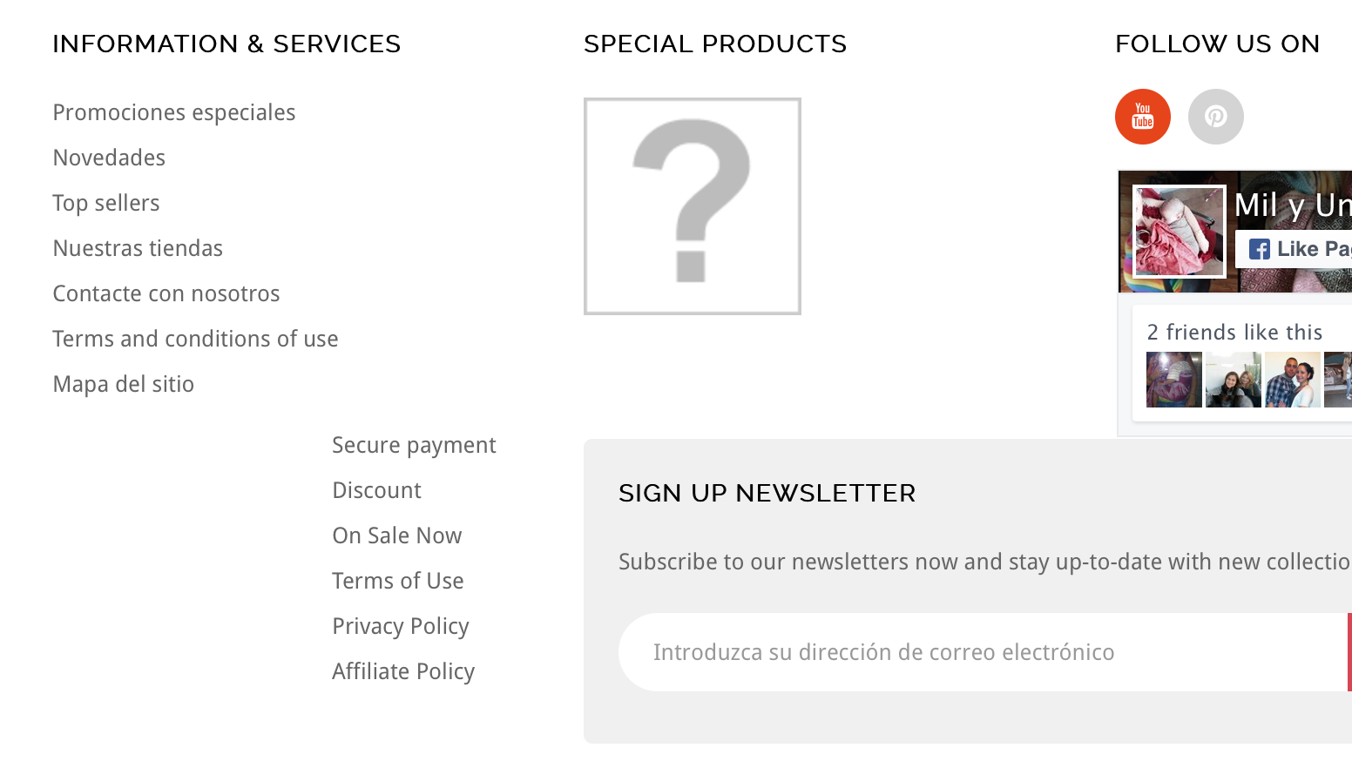Focus the newsletter email input field
This screenshot has width=1352, height=761.
coord(984,652)
